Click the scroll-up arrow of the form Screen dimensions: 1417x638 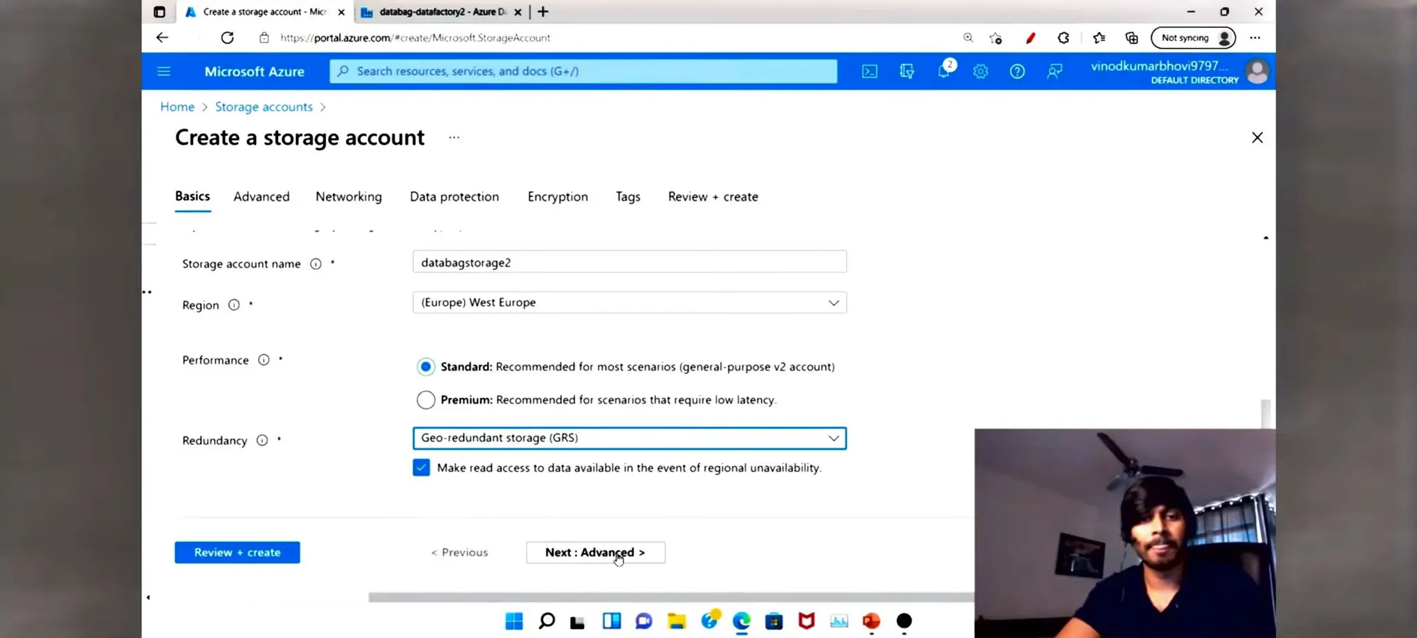[x=1265, y=238]
